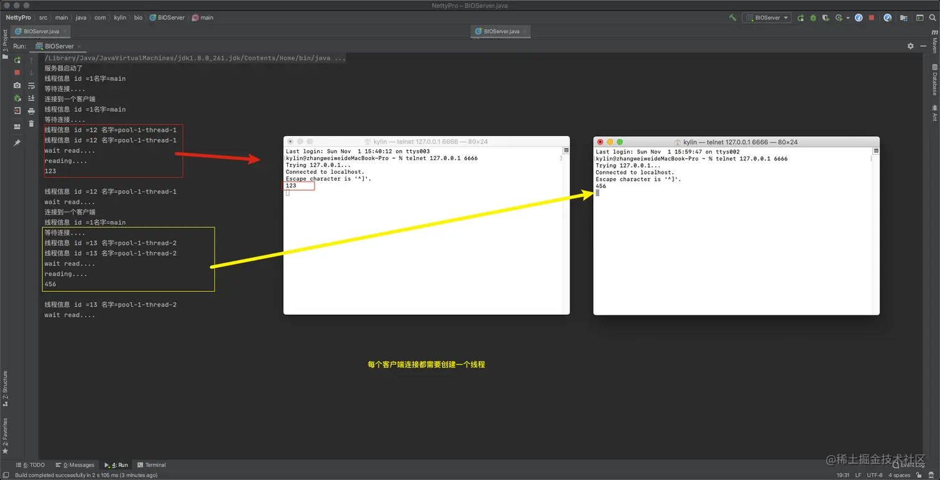Image resolution: width=940 pixels, height=480 pixels.
Task: Open the 1: Project side panel
Action: pos(5,43)
